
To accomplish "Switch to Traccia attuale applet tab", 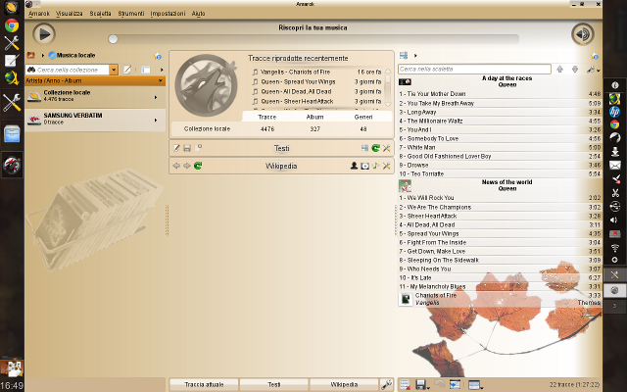I will tap(204, 385).
